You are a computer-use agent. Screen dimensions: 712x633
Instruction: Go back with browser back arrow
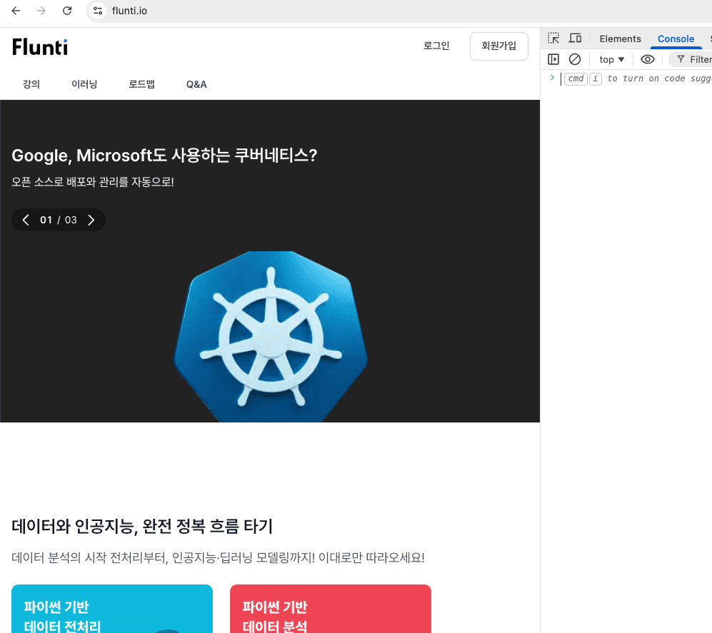point(16,11)
